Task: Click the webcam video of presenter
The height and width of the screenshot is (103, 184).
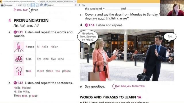Action: 172,8
